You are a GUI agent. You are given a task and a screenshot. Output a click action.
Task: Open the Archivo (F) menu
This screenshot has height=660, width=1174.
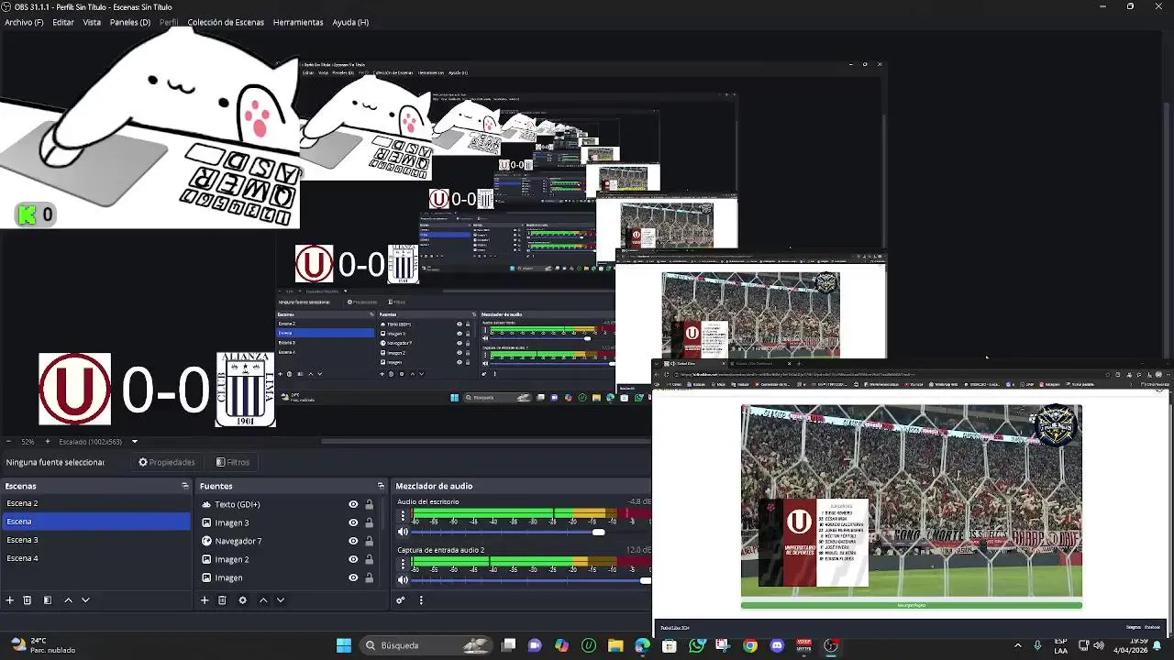coord(24,22)
